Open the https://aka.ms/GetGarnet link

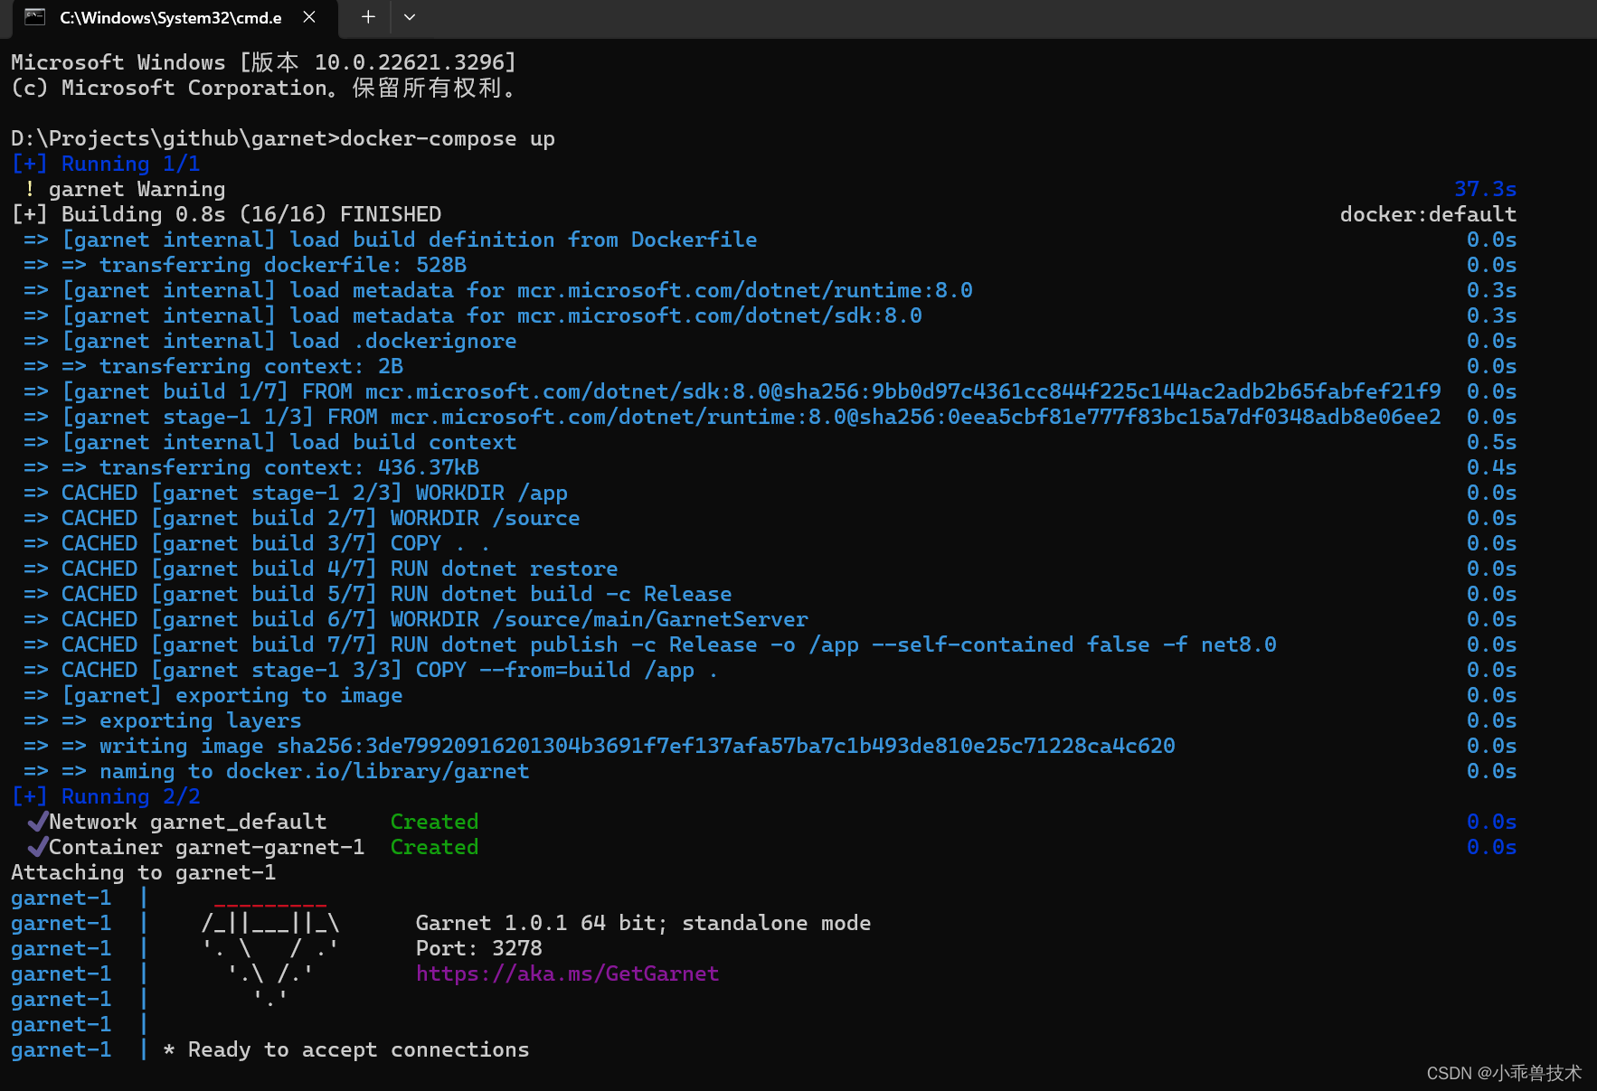pyautogui.click(x=567, y=973)
